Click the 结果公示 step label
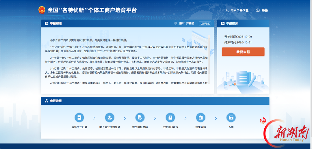Screen dimensions: 312x149 [200, 127]
